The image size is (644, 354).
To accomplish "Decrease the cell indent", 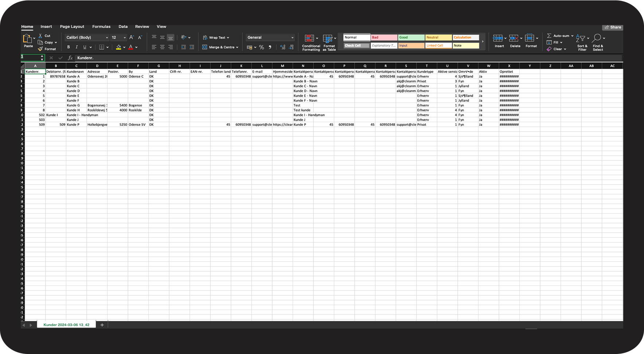I will (x=183, y=47).
